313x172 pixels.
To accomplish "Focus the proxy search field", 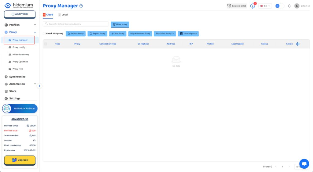I will 76,24.
